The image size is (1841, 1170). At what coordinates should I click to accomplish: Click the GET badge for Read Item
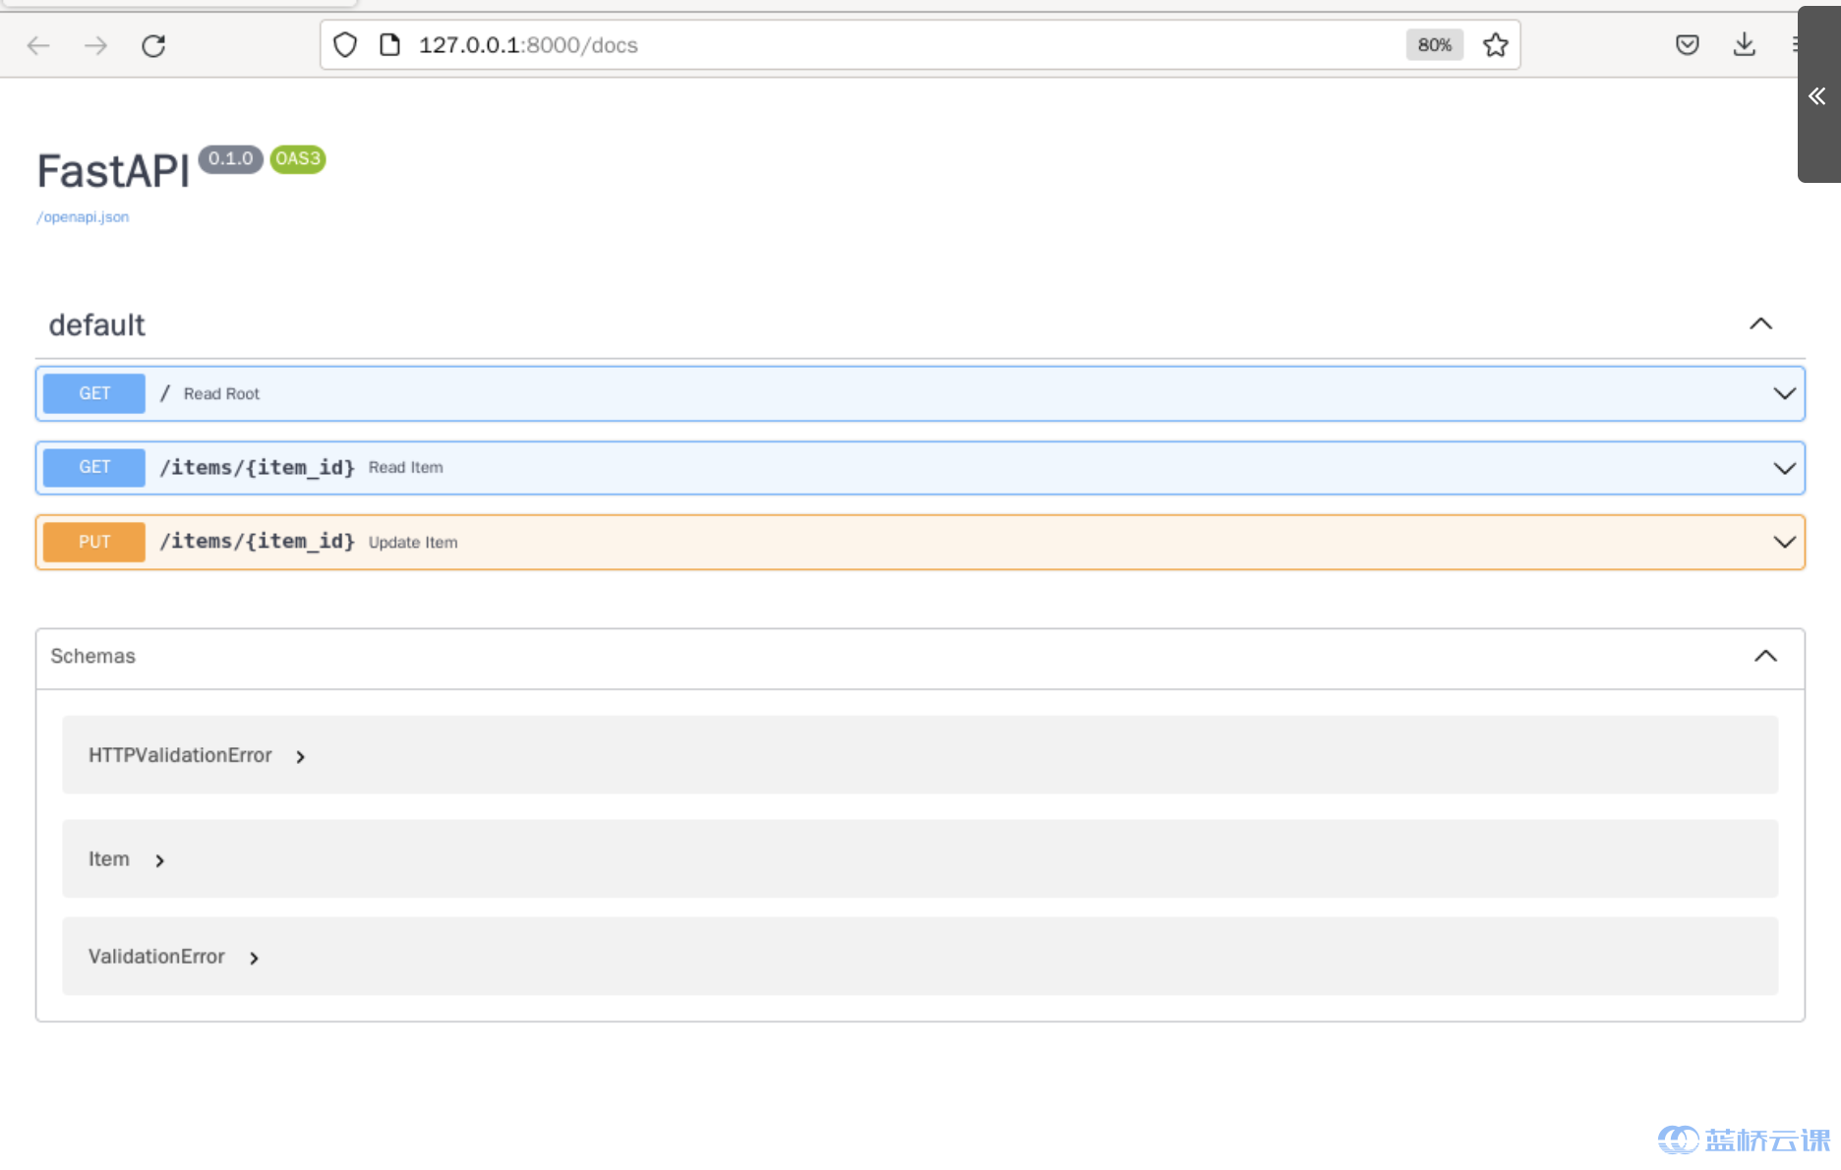click(x=94, y=467)
